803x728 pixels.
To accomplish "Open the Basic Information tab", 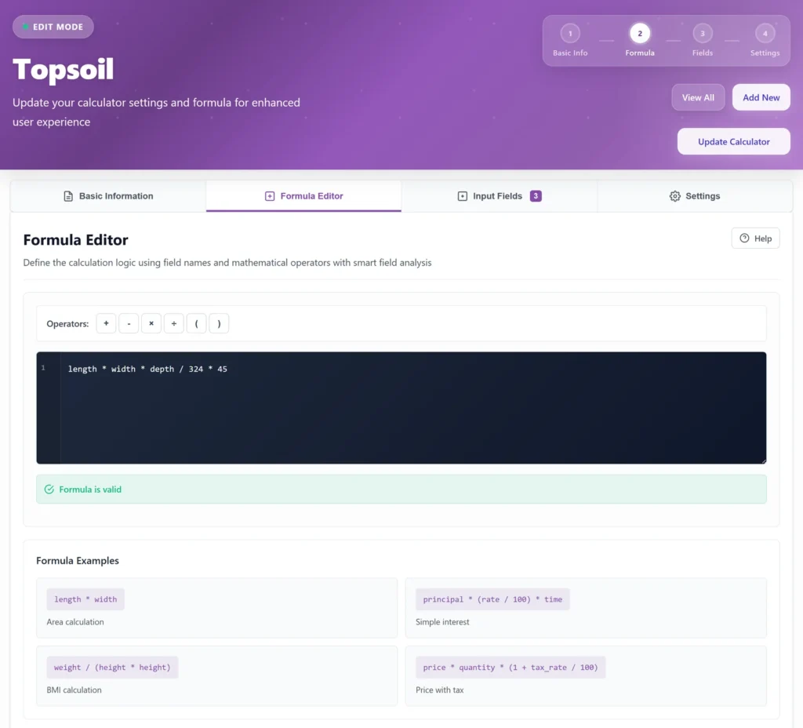I will pyautogui.click(x=108, y=196).
